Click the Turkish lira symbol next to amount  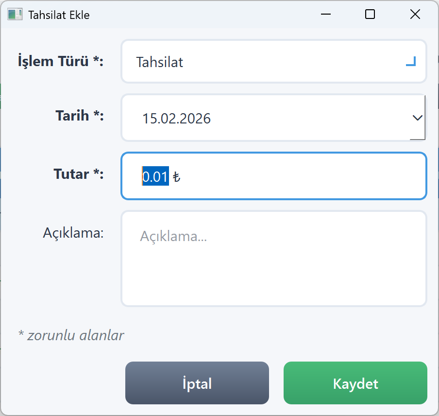click(x=176, y=177)
